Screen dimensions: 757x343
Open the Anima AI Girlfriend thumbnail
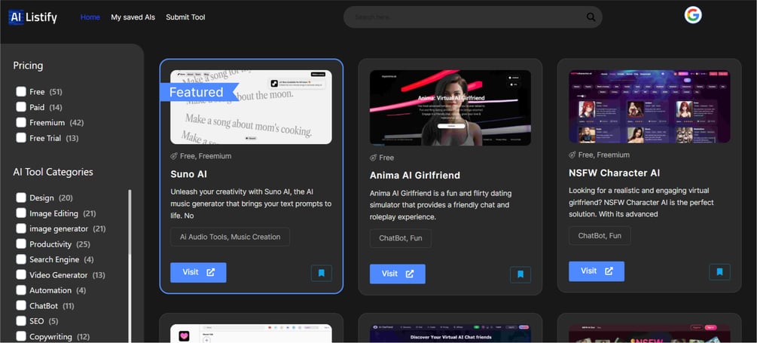click(450, 108)
